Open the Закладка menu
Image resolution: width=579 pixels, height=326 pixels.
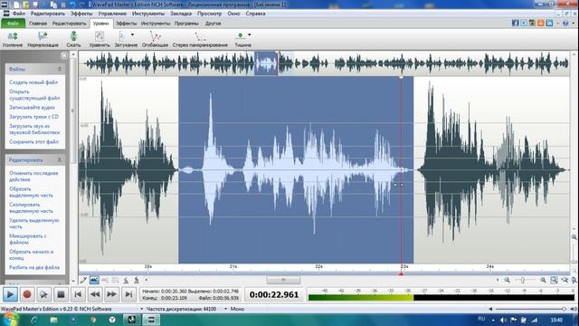[x=181, y=14]
